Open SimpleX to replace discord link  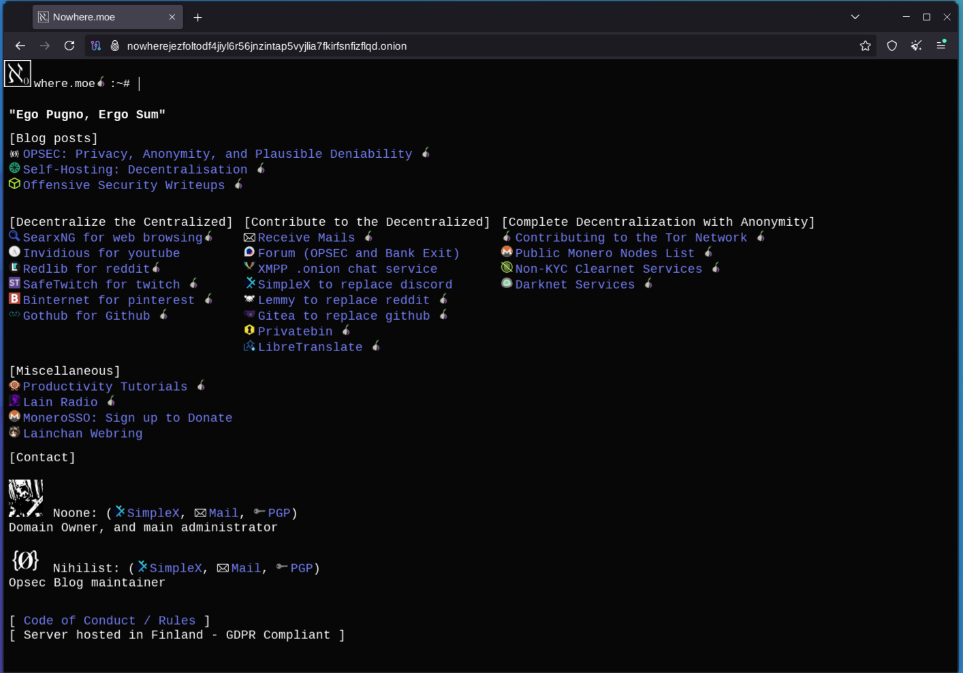click(x=355, y=285)
